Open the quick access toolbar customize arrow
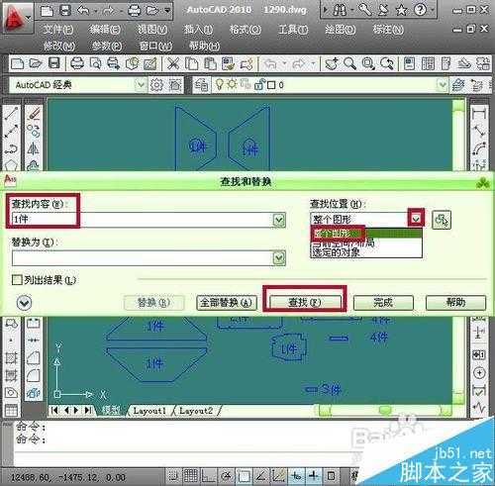The image size is (495, 486). coord(167,11)
